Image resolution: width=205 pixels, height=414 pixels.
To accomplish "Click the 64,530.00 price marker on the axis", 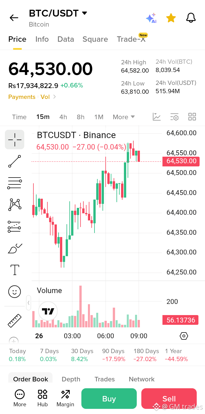I will [x=181, y=161].
